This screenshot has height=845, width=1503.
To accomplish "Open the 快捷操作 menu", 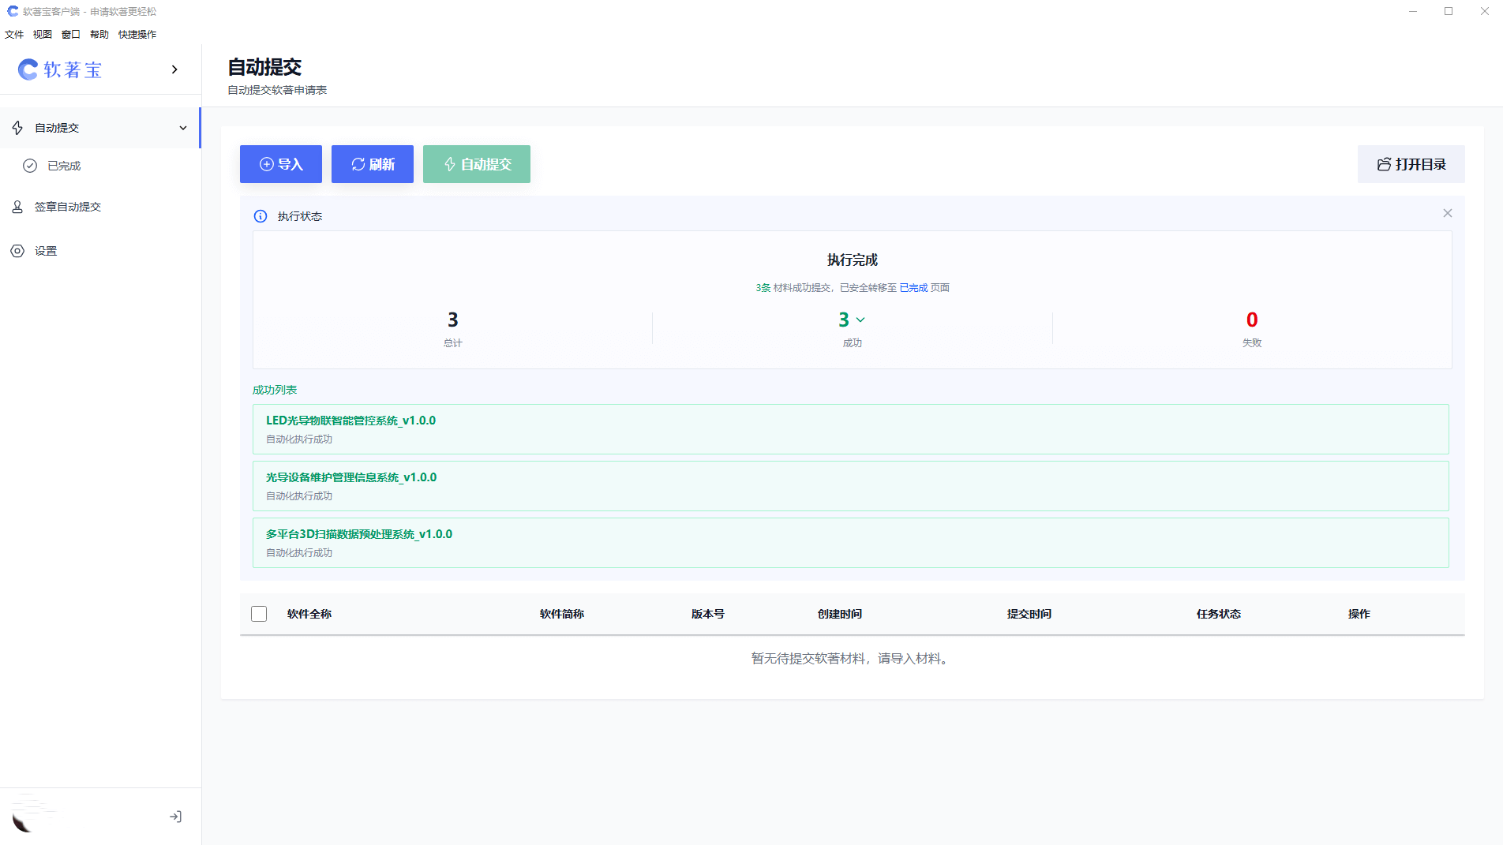I will coord(137,35).
